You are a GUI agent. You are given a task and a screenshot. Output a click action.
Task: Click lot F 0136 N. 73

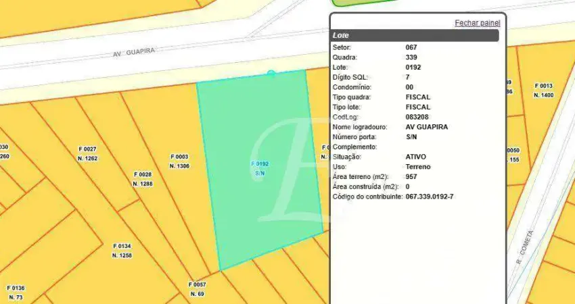click(x=15, y=293)
